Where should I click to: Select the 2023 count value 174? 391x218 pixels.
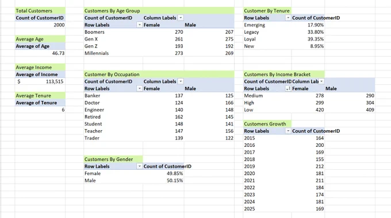(x=308, y=194)
